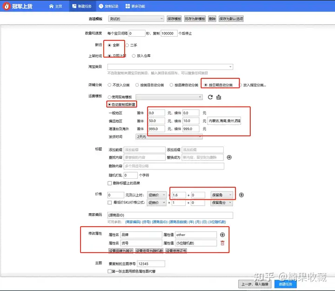Click the 要复制的主图序号 field 12345
The image size is (335, 291).
pos(151,264)
